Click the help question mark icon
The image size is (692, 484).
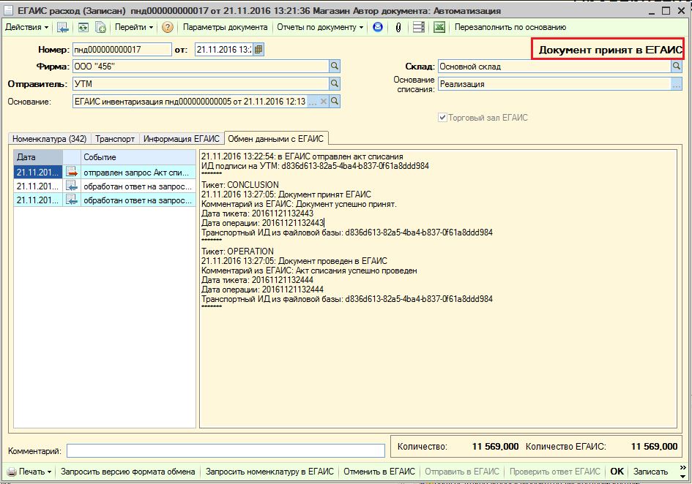[167, 27]
